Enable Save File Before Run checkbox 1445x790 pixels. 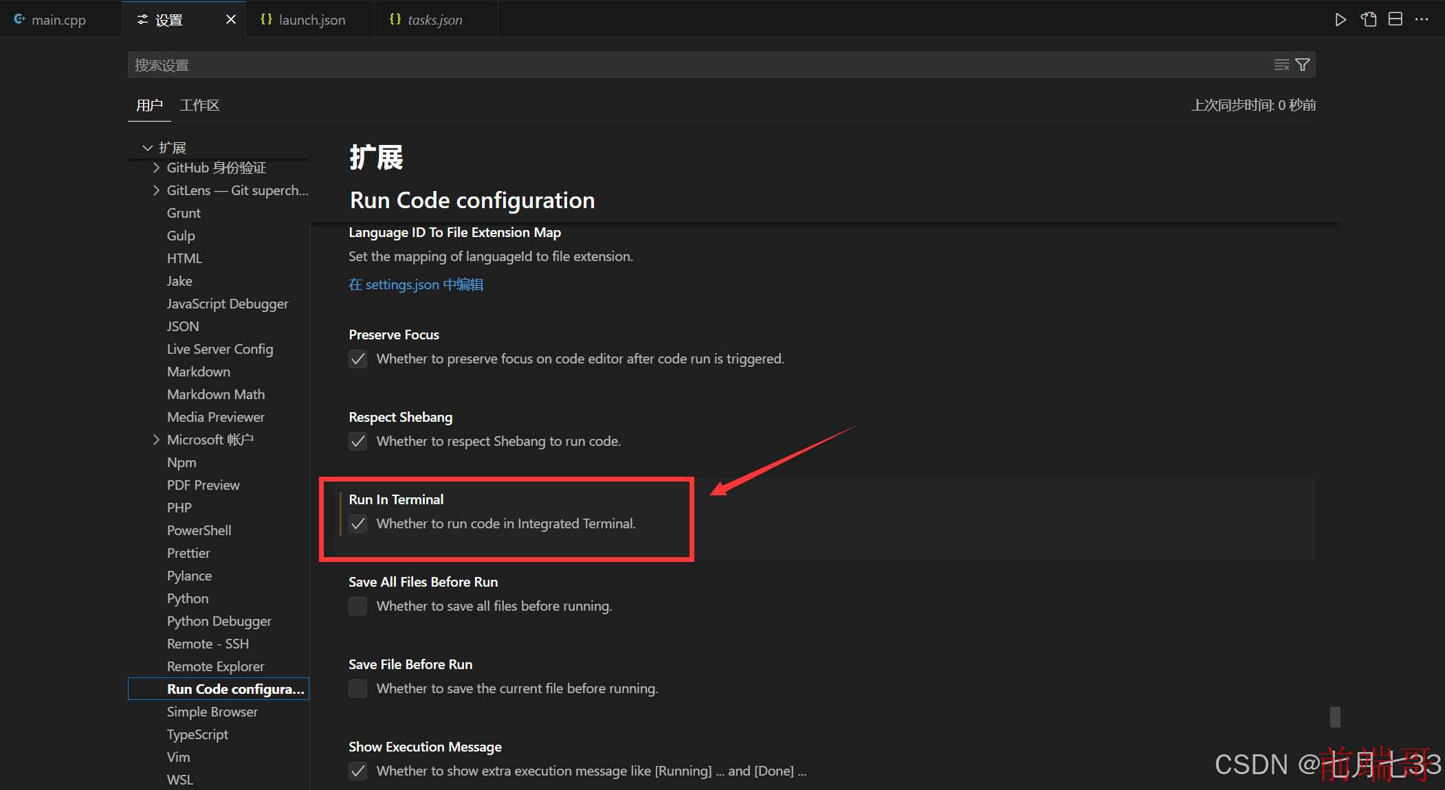(x=358, y=688)
